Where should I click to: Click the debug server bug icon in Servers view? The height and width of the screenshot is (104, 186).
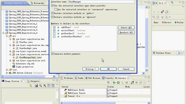114,83
